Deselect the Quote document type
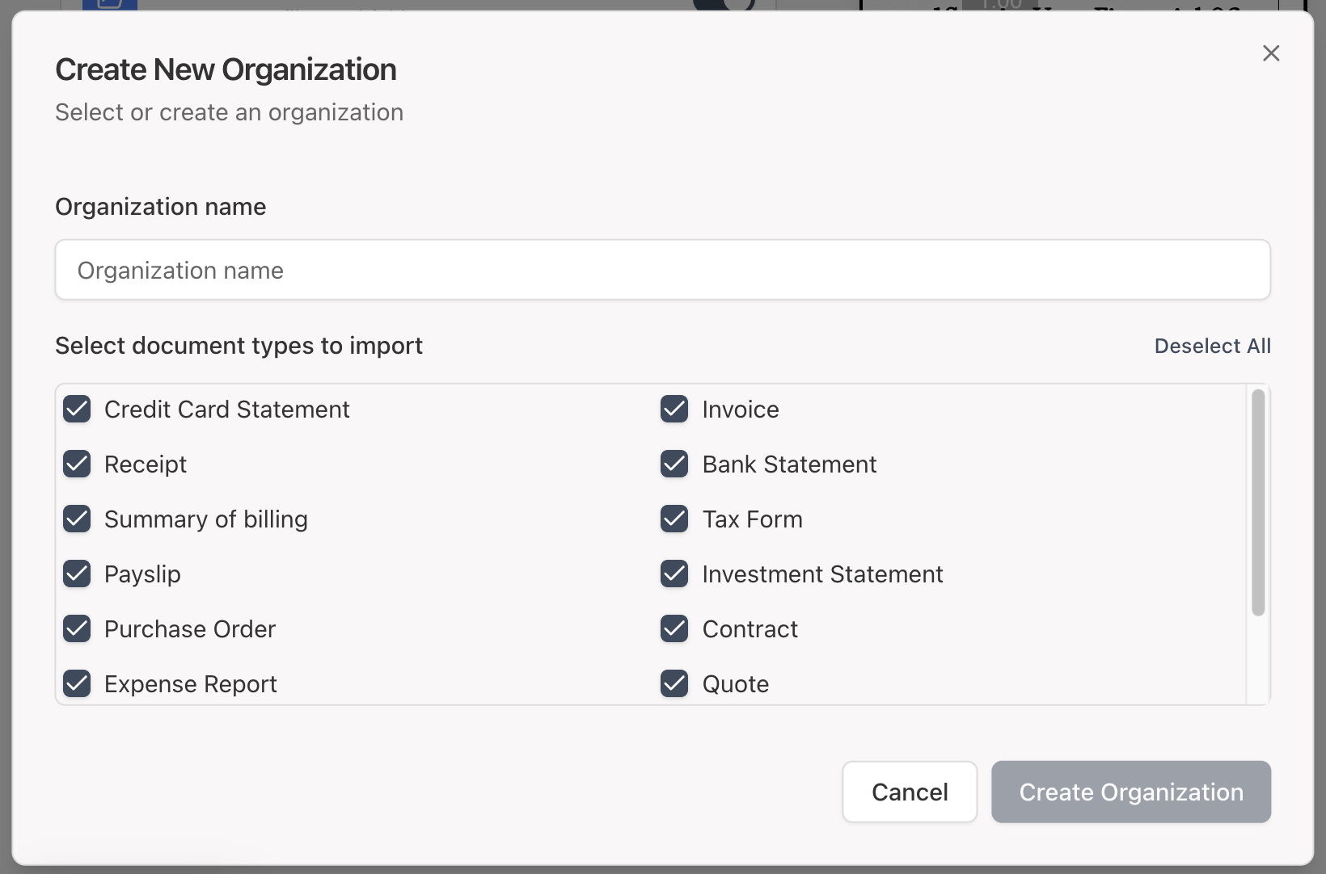 (674, 684)
